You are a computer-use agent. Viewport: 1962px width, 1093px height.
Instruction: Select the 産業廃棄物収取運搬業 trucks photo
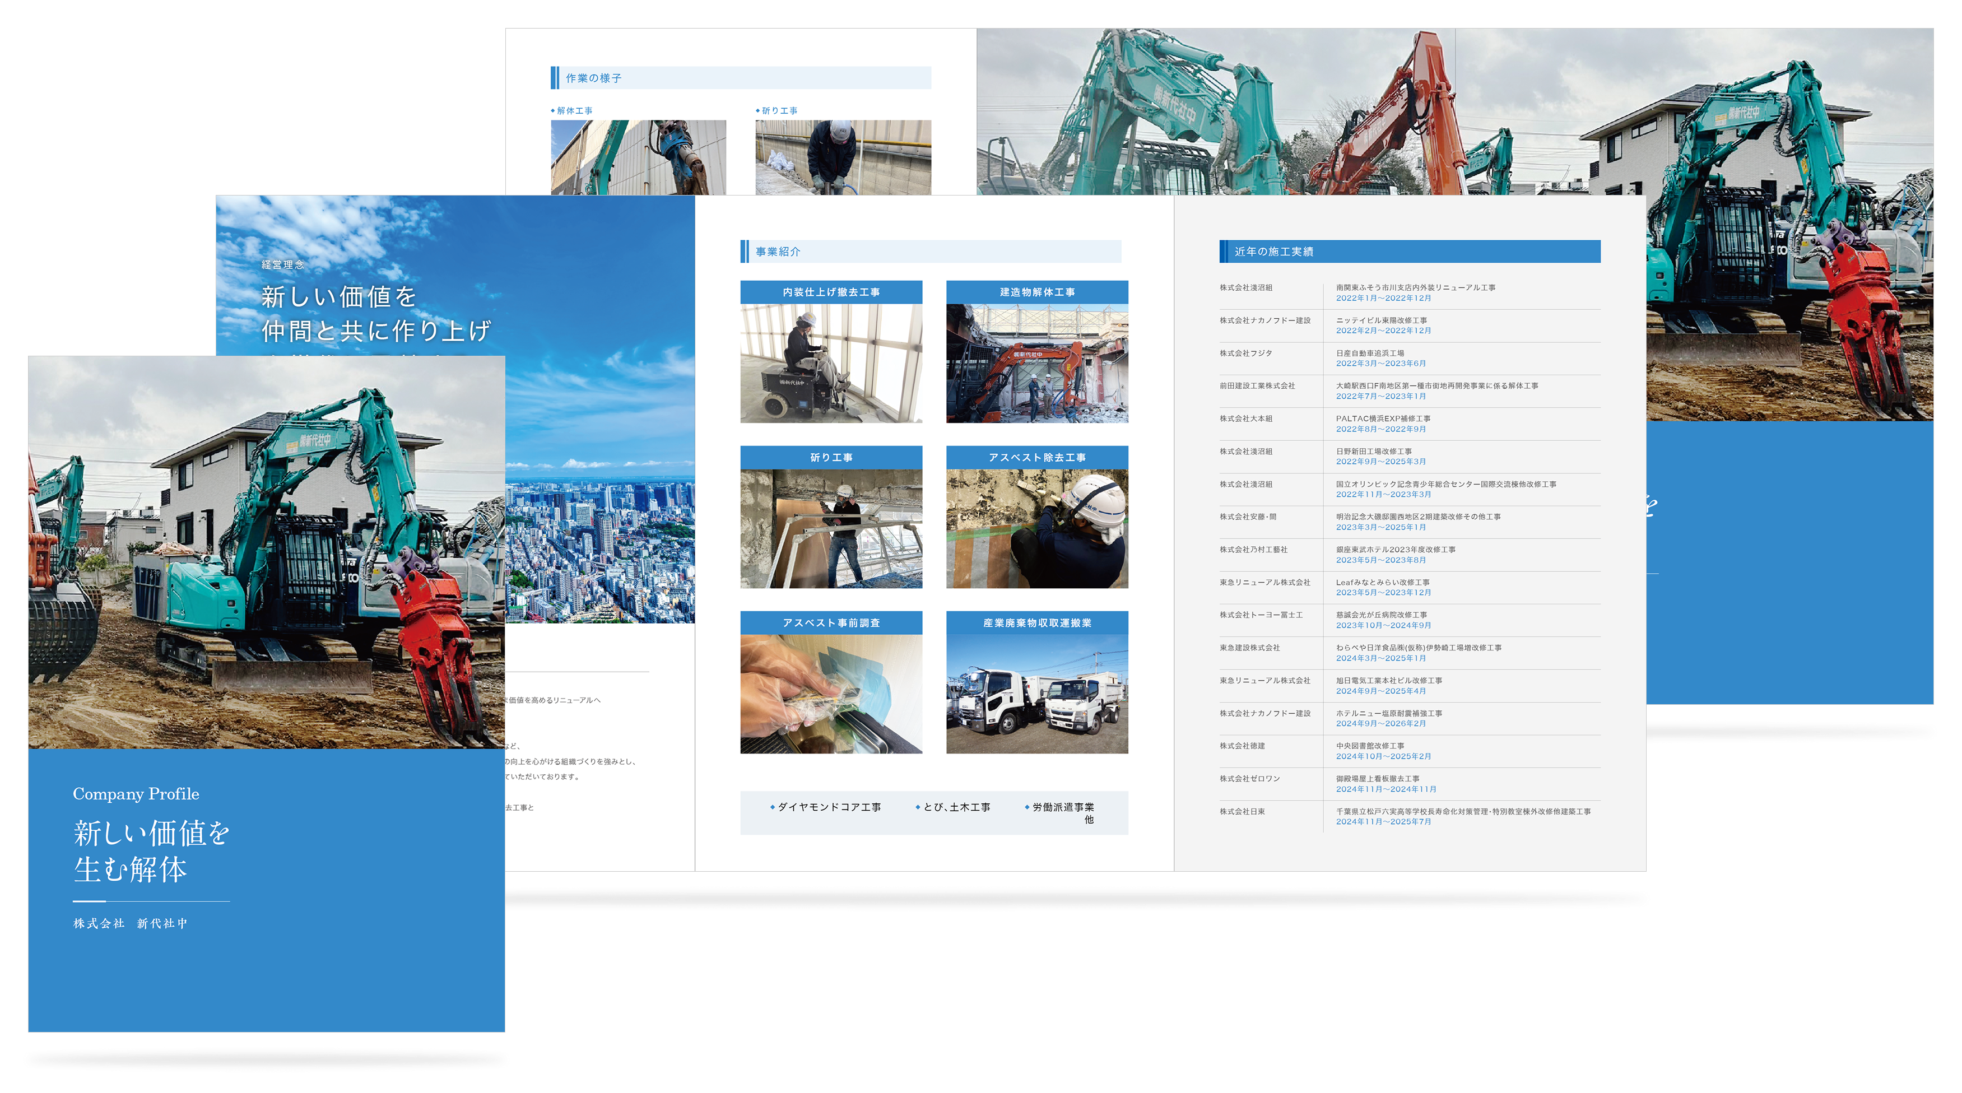click(1036, 694)
